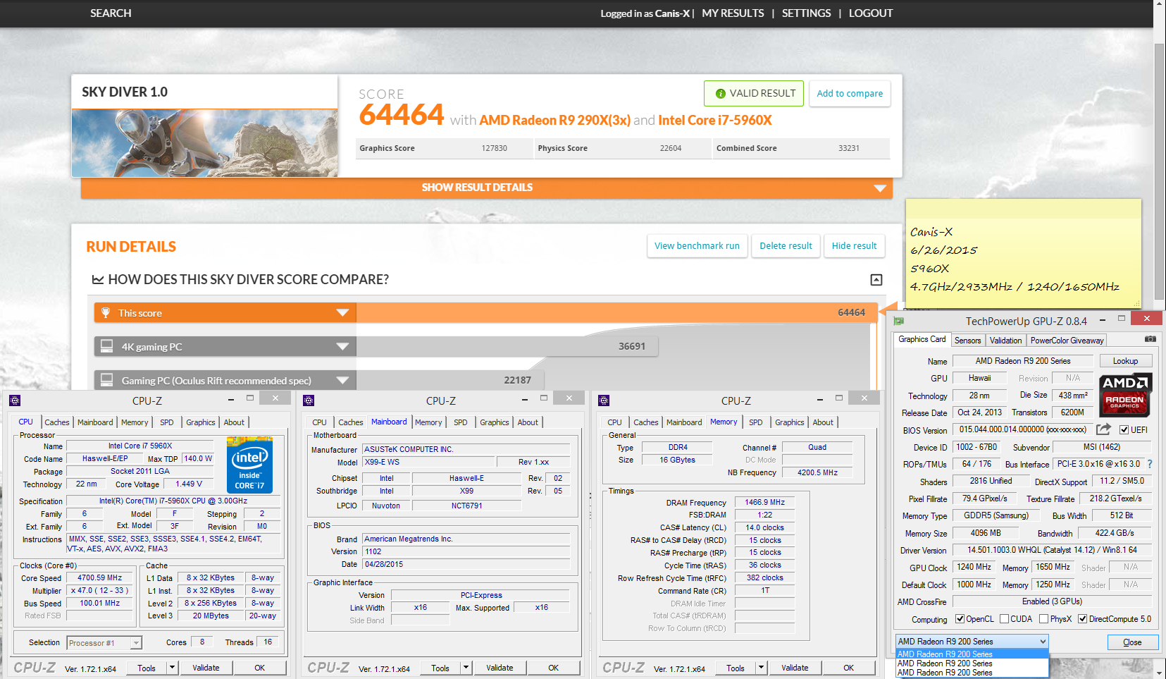Click the GPU-Z camera screenshot icon
1166x679 pixels.
click(x=1150, y=339)
